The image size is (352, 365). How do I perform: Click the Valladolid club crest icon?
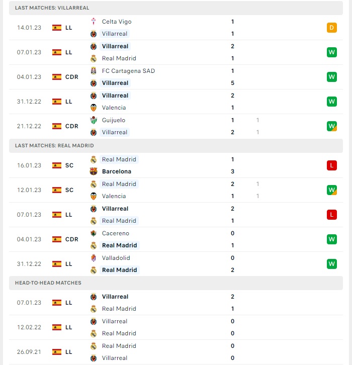(94, 258)
